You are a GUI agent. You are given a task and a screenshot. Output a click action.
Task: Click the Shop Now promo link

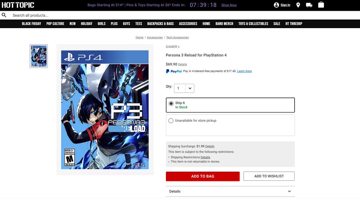pos(229,5)
